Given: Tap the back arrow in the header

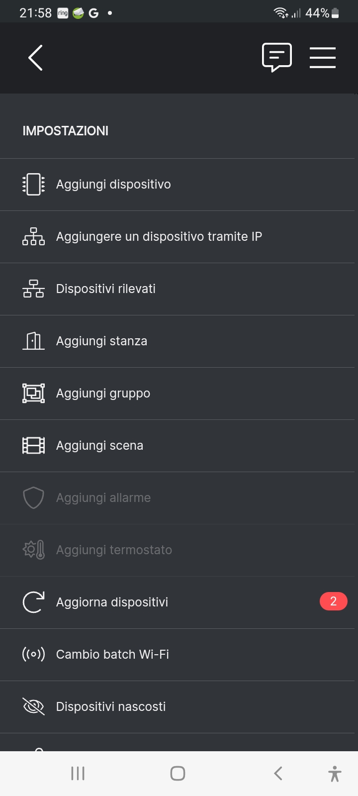Looking at the screenshot, I should [35, 58].
